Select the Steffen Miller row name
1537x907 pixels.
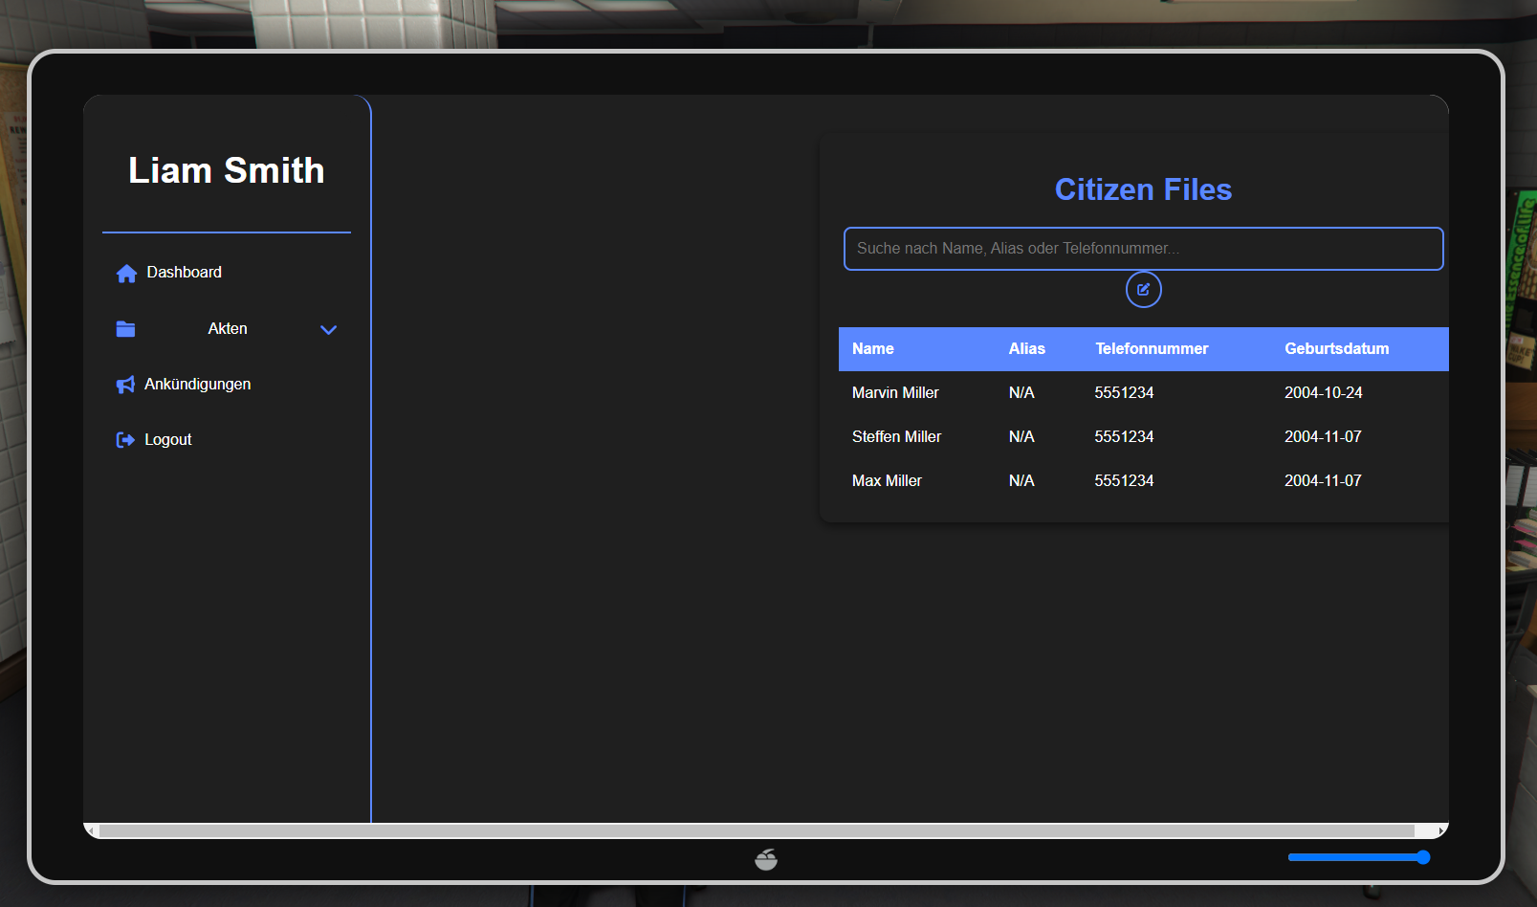pos(896,437)
